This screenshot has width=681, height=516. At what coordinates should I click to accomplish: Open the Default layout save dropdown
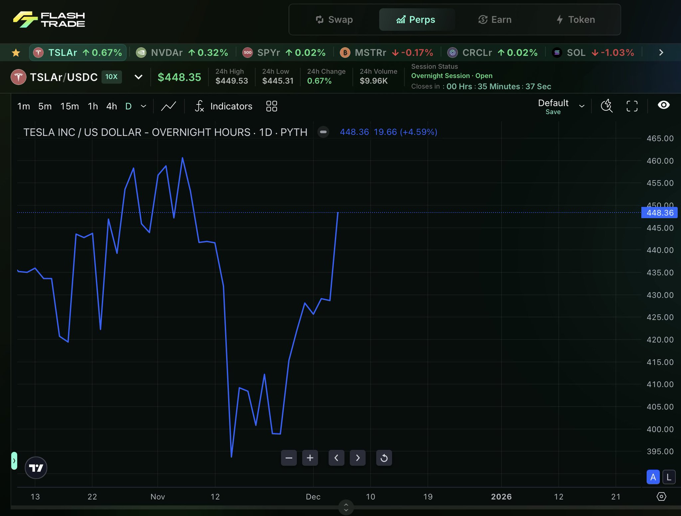[x=582, y=106]
